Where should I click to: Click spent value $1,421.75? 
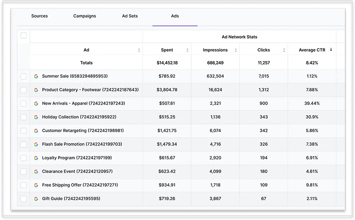point(167,130)
